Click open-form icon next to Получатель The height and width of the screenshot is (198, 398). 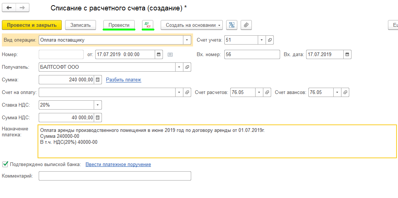187,67
